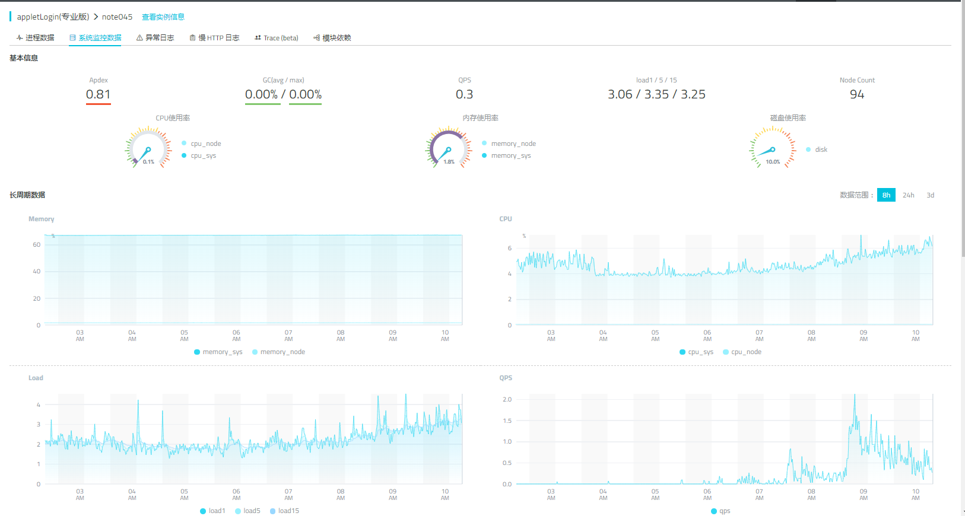The image size is (965, 516).
Task: Select the 系统监控数据 tab
Action: click(95, 38)
